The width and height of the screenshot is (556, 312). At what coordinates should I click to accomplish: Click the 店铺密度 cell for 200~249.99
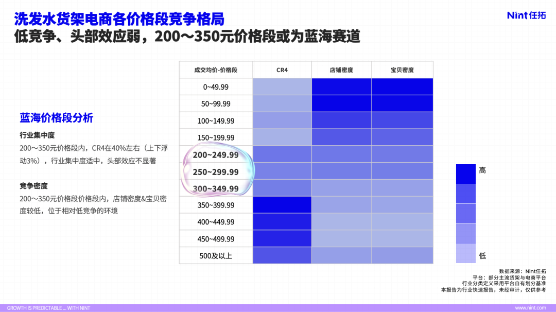[x=341, y=154]
